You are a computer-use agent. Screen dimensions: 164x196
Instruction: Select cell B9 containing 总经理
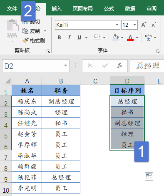(61, 177)
